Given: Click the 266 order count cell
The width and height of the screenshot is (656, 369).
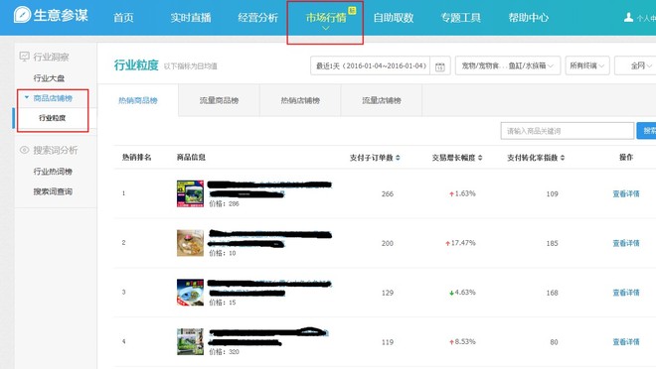Looking at the screenshot, I should tap(388, 193).
